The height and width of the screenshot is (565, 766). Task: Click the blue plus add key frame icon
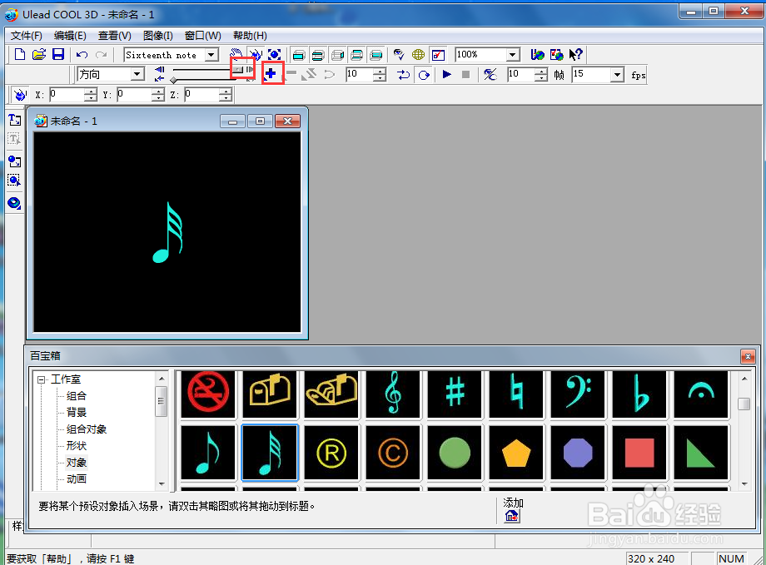pyautogui.click(x=271, y=74)
